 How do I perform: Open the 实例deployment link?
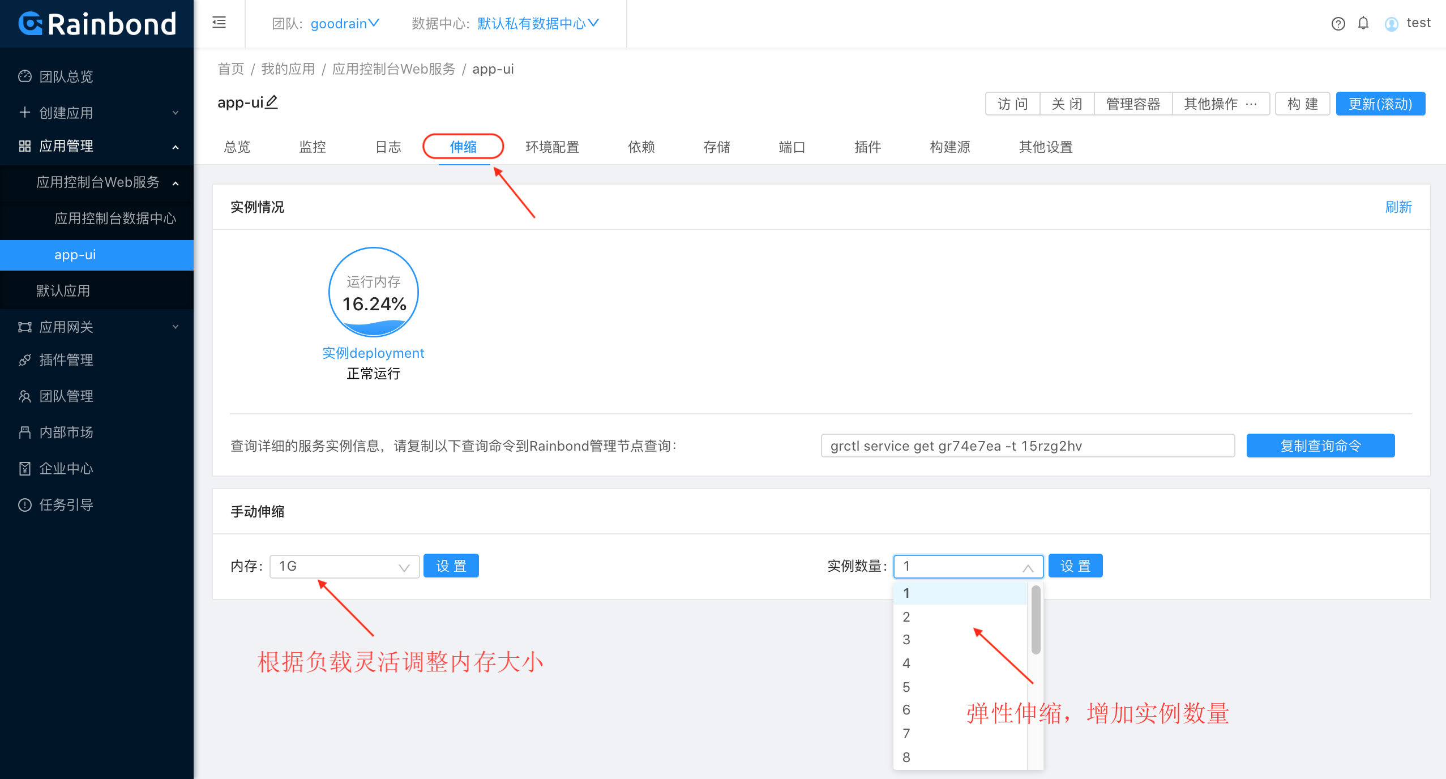click(373, 353)
